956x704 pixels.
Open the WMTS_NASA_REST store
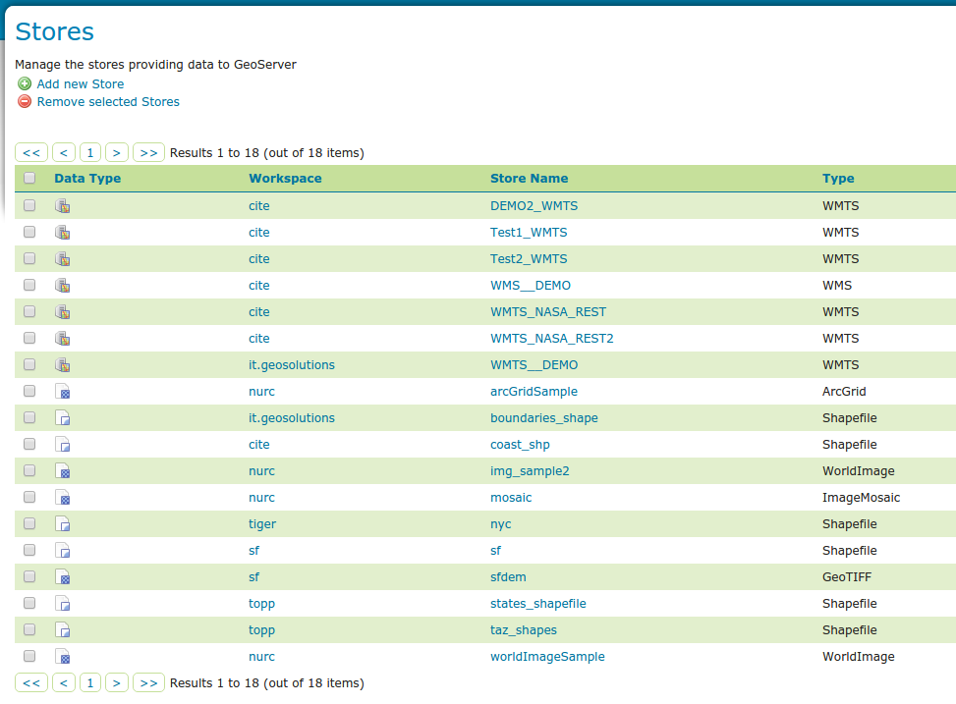[550, 311]
